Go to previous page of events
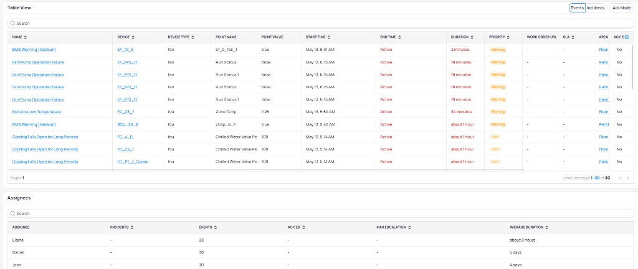 [620, 178]
